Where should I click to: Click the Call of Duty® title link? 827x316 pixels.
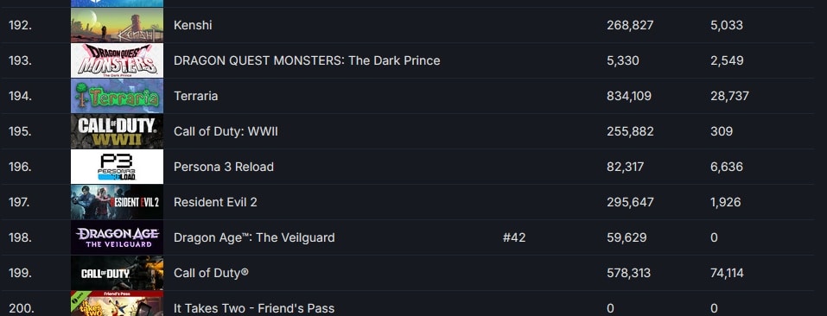(x=211, y=273)
